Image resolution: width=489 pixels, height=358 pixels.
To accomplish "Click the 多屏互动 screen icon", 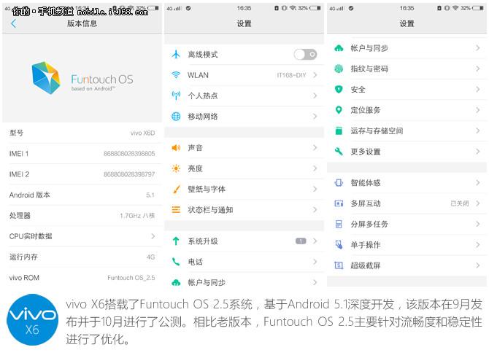I will pyautogui.click(x=339, y=203).
